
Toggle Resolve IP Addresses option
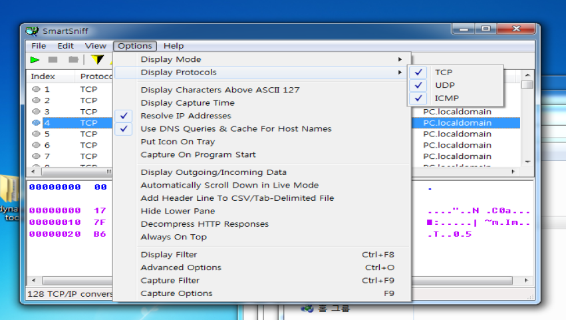263,116
